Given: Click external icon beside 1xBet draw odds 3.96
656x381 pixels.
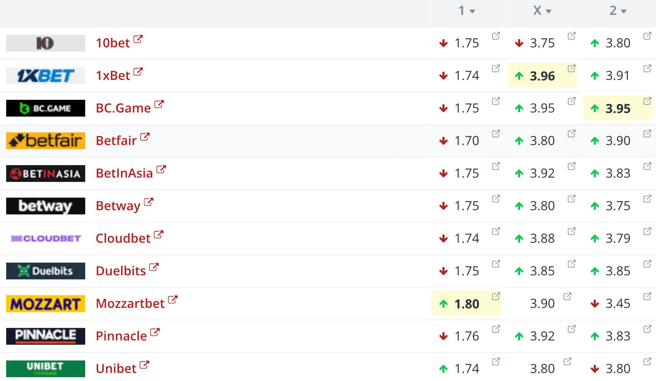Looking at the screenshot, I should [571, 68].
